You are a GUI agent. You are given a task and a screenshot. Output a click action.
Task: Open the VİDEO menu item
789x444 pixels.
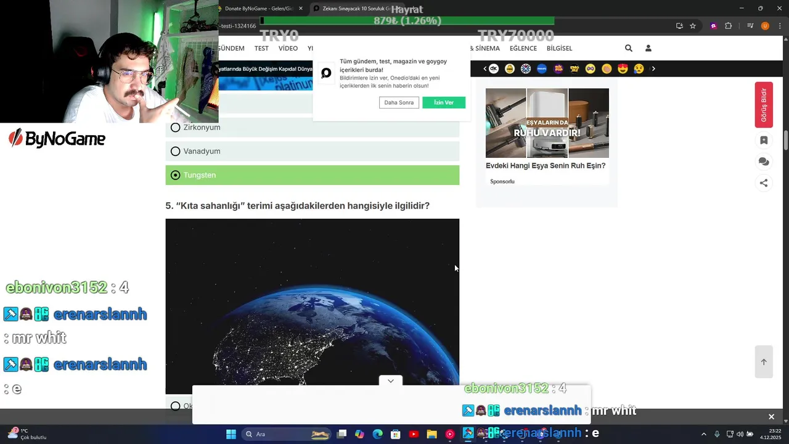[288, 48]
